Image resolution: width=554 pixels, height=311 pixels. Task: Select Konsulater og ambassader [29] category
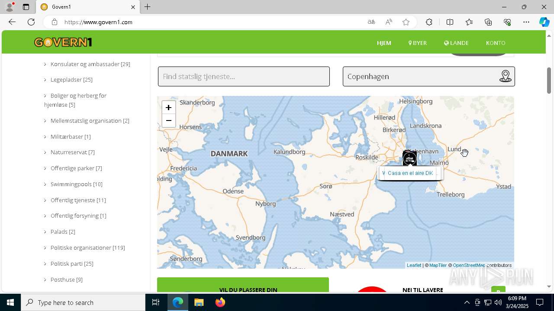coord(90,64)
